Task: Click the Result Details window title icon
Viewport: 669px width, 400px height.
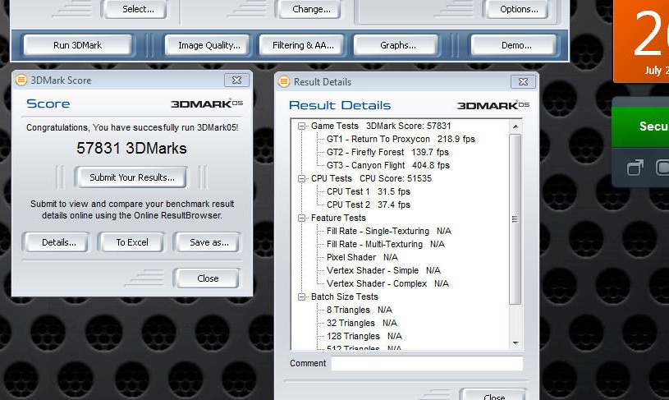Action: pyautogui.click(x=284, y=81)
